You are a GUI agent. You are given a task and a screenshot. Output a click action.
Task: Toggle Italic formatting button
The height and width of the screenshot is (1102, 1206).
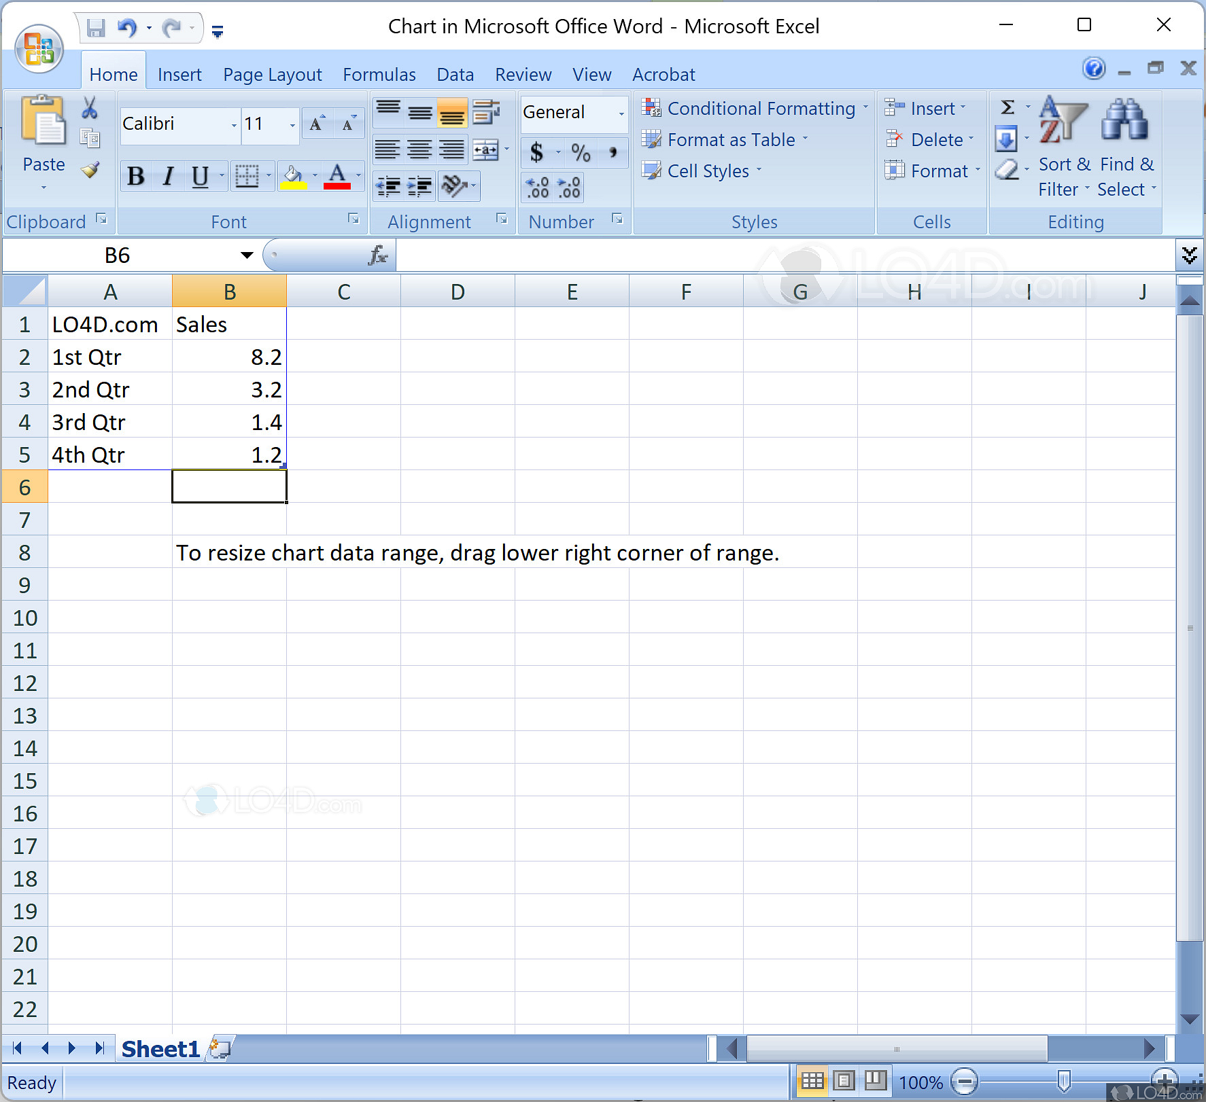point(168,176)
